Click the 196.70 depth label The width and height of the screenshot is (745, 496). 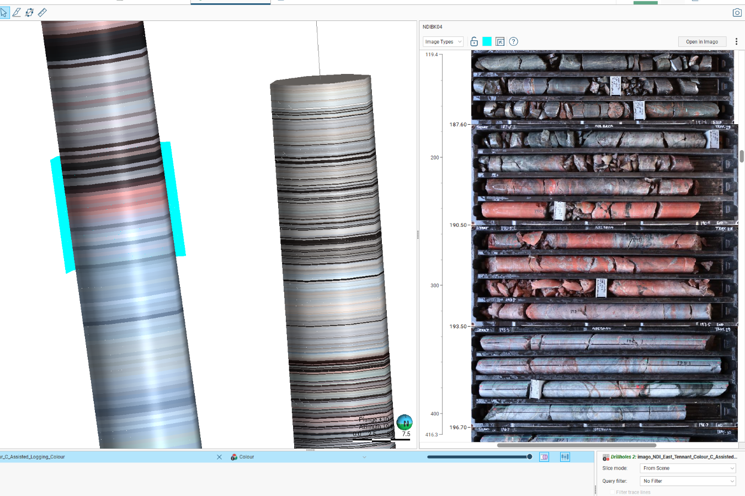pyautogui.click(x=457, y=428)
